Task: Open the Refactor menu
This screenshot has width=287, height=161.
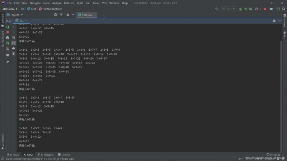Action: coord(69,3)
